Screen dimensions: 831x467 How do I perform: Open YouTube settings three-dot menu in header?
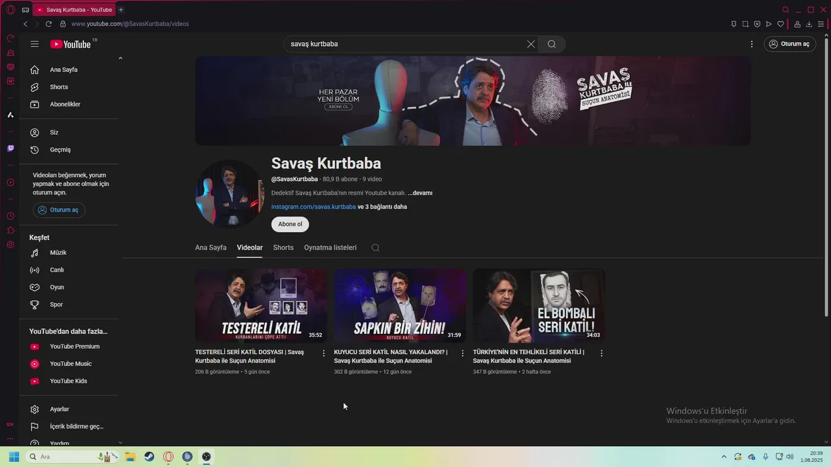(752, 44)
